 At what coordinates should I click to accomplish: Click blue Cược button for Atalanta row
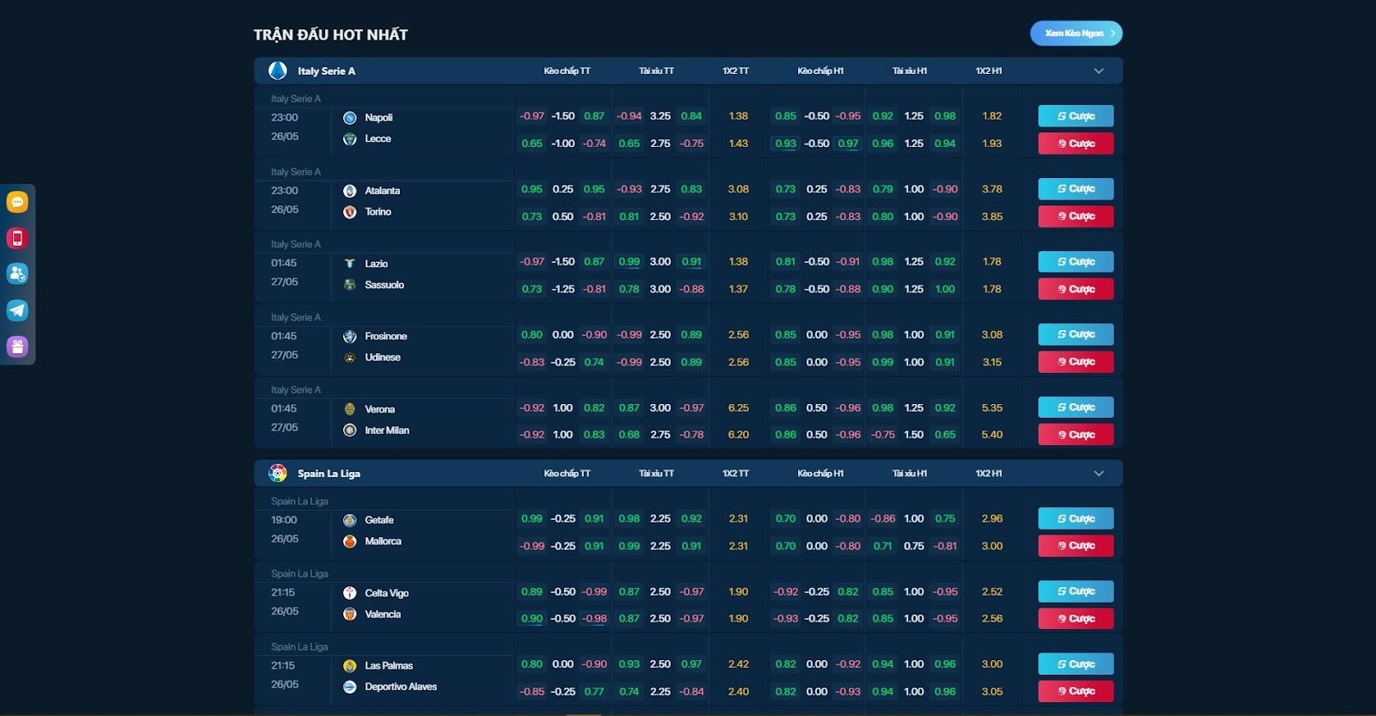click(x=1076, y=189)
